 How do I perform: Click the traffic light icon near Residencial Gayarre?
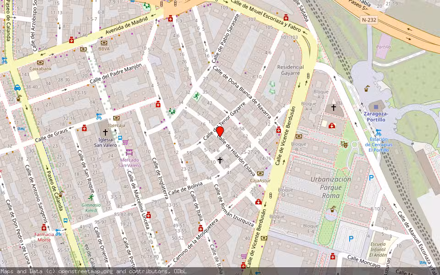(308, 76)
